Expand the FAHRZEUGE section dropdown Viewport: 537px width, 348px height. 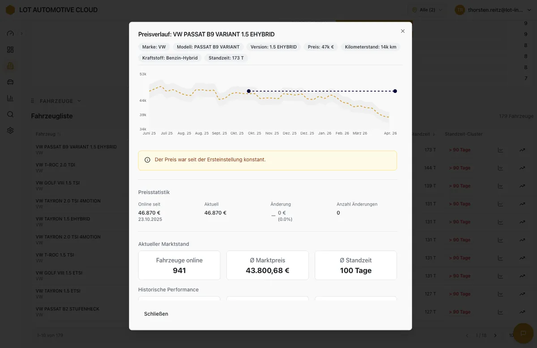coord(79,101)
